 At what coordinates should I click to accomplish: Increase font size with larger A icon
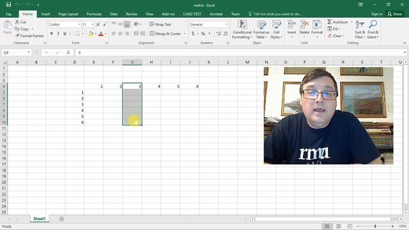[98, 24]
